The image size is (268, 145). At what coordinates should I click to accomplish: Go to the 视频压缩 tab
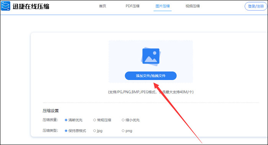193,6
